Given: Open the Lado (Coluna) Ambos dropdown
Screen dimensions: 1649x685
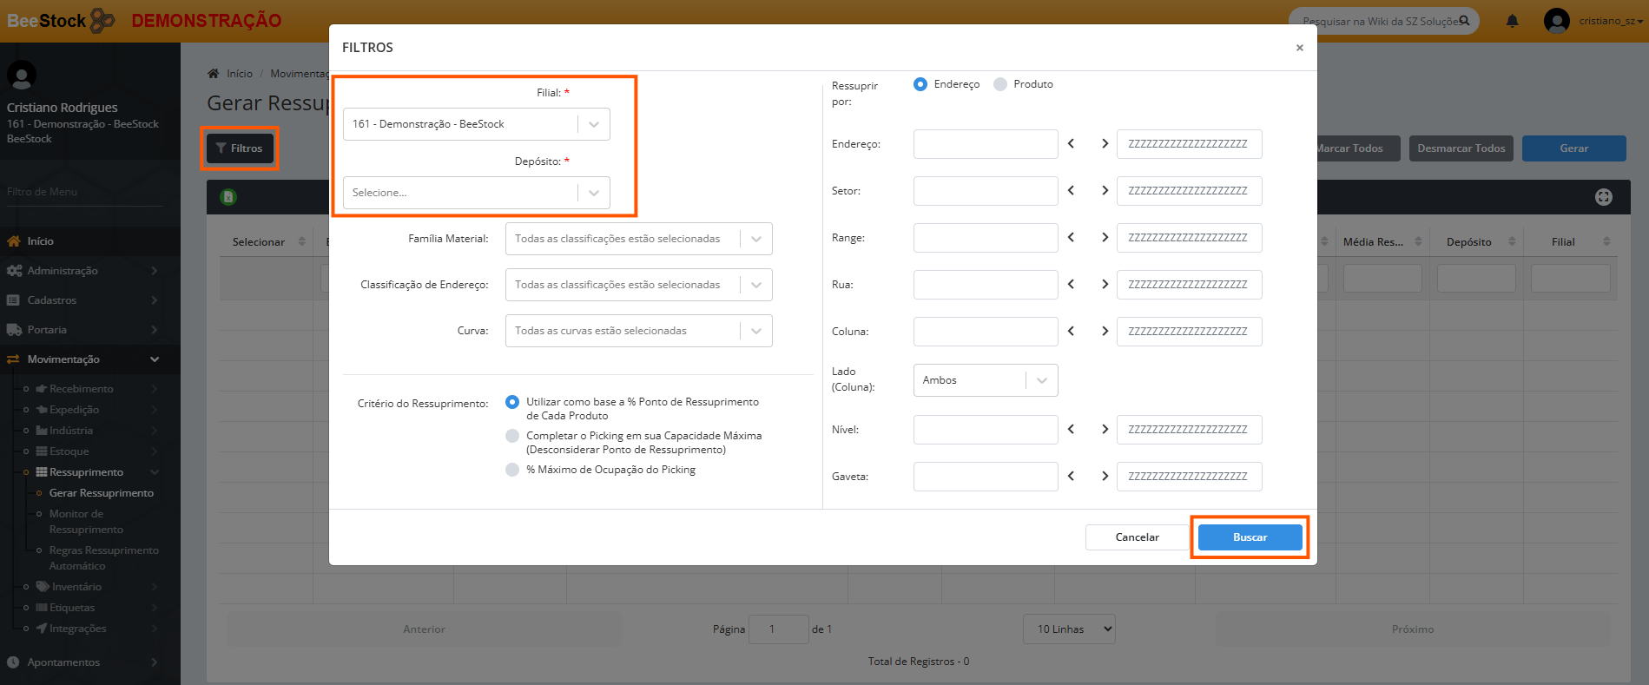Looking at the screenshot, I should coord(985,380).
